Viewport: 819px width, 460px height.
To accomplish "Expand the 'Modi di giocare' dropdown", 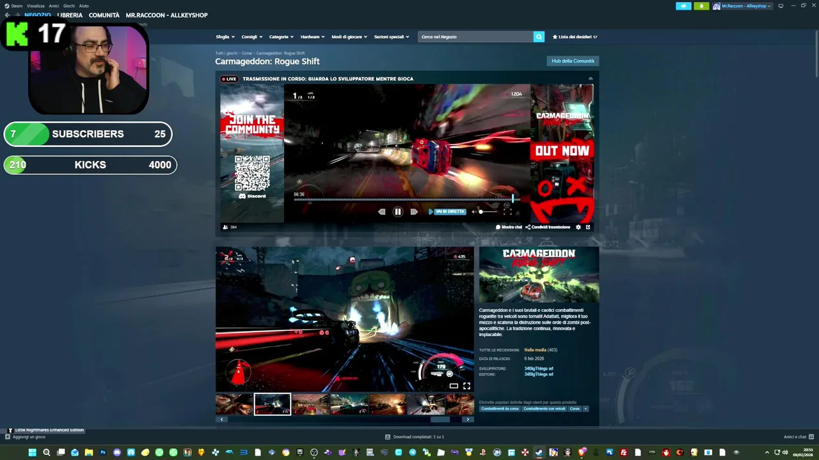I will click(349, 37).
